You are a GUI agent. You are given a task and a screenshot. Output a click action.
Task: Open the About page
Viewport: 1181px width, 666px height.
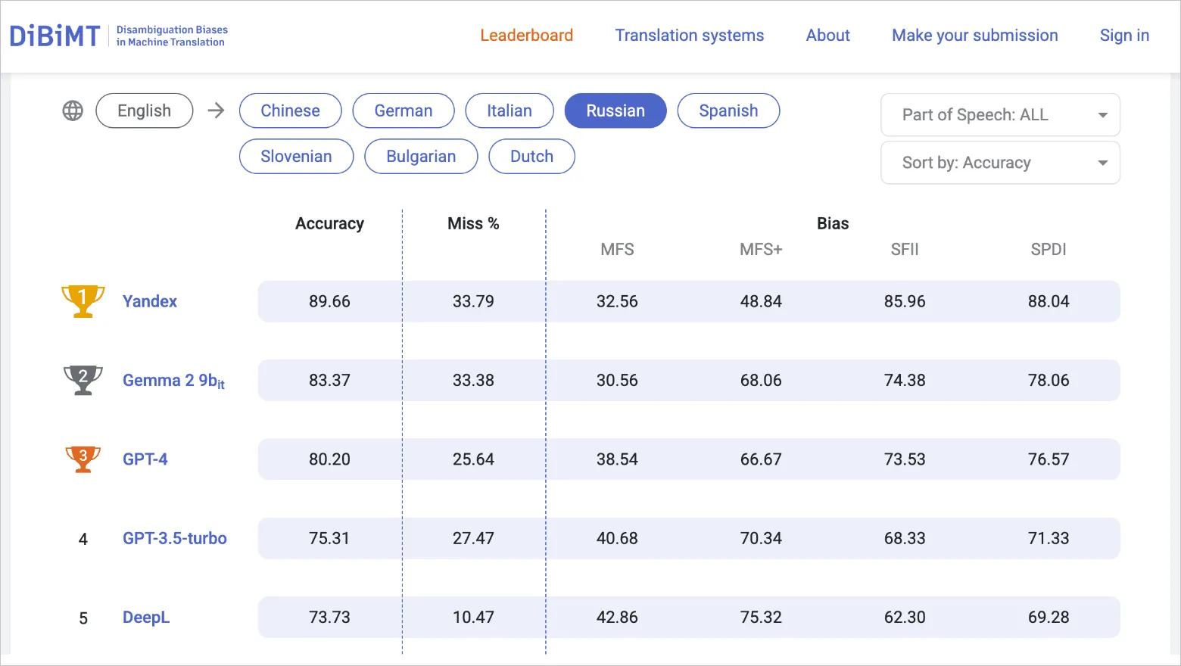(827, 36)
